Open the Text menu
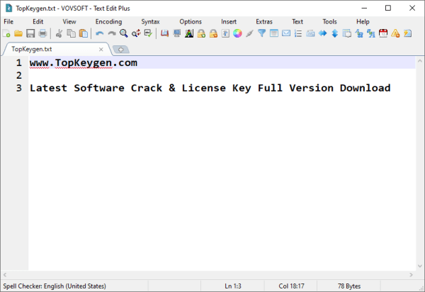The image size is (425, 292). (297, 22)
